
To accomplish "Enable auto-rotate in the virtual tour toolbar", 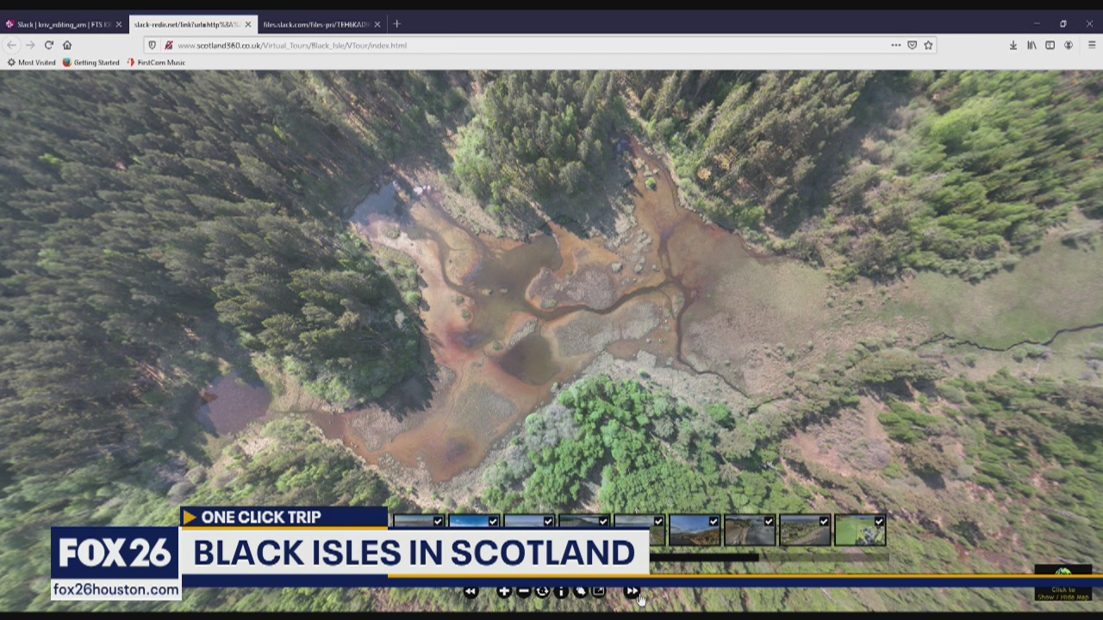I will coord(542,592).
